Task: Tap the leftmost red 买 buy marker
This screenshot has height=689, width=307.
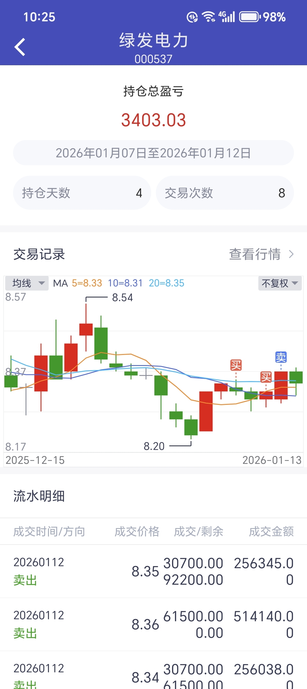Action: (x=236, y=365)
